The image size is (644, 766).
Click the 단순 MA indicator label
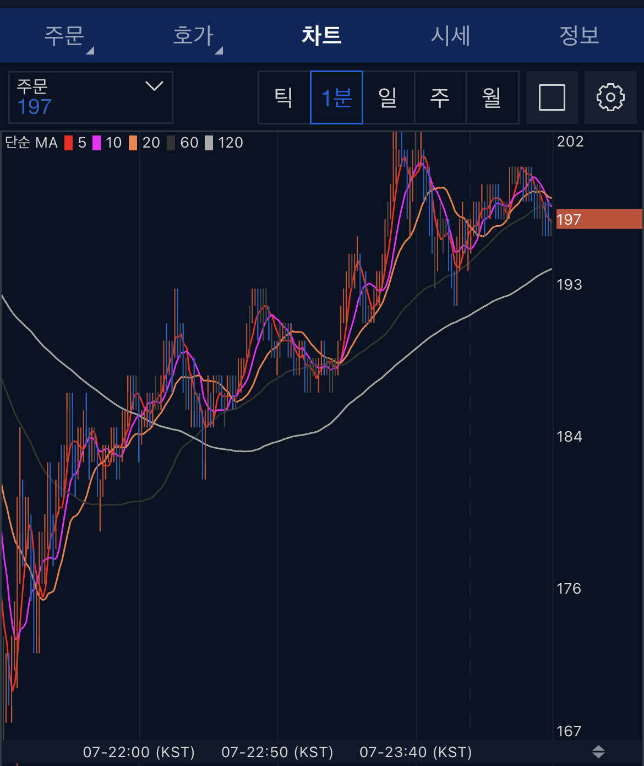pyautogui.click(x=31, y=143)
